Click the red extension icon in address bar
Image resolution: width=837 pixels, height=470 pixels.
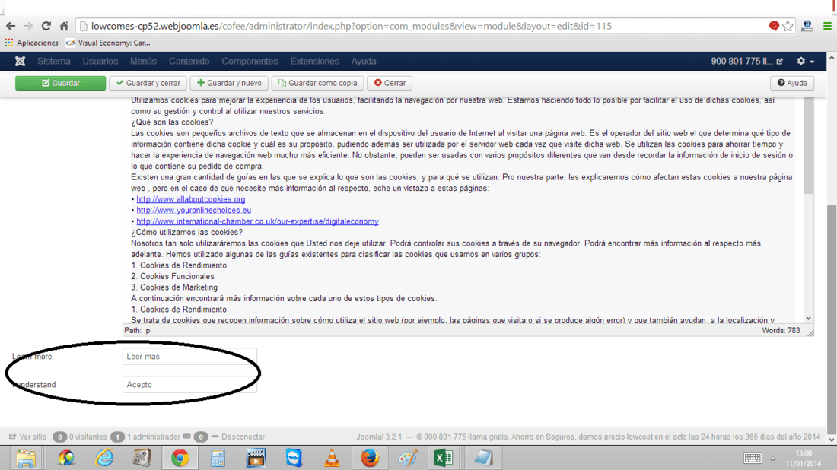coord(774,26)
